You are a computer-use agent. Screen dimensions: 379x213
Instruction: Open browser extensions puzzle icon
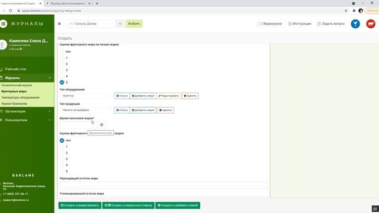pos(354,11)
